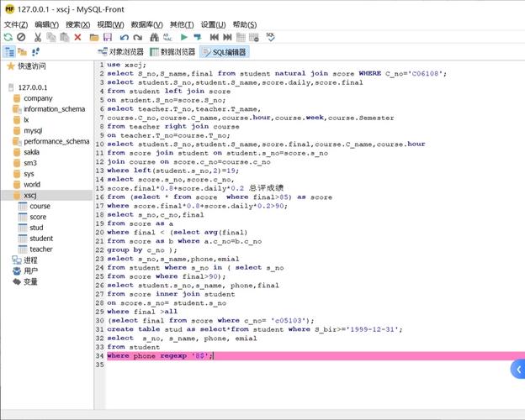Viewport: 525px width, 420px height.
Task: Click the red X delete icon
Action: [77, 37]
